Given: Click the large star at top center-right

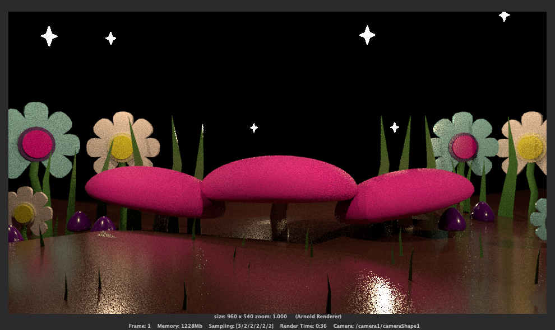Looking at the screenshot, I should (x=367, y=35).
